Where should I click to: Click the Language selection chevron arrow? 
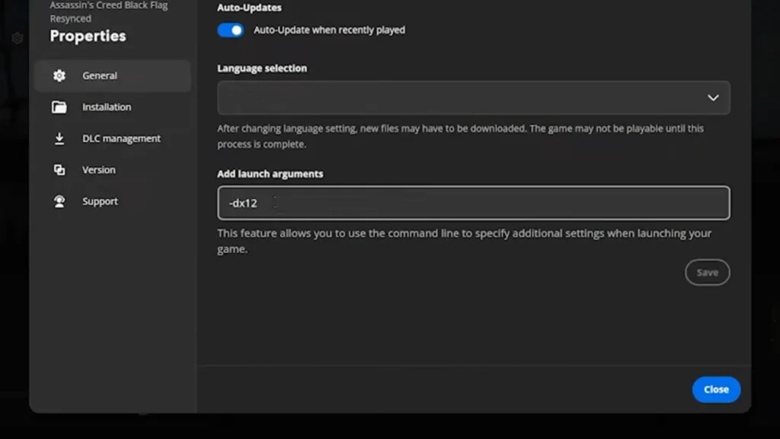713,98
